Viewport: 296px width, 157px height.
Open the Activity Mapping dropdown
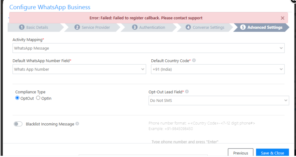(149, 48)
